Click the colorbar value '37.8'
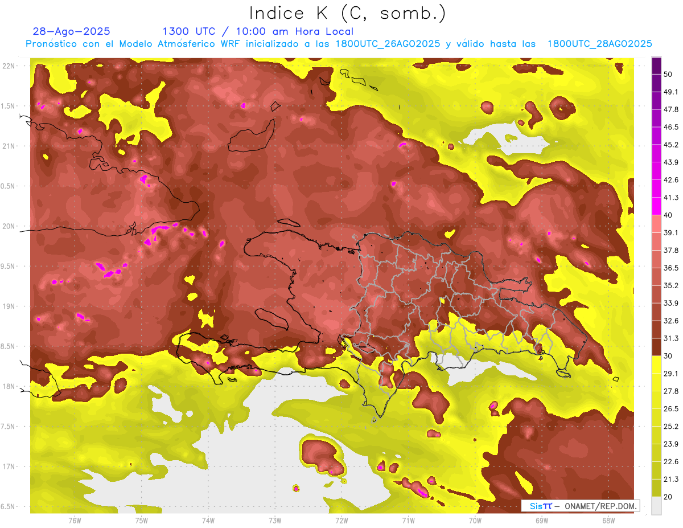 pos(671,250)
